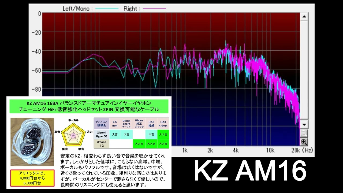Click the spectrum zoom-in magnifier icon

tap(304, 142)
